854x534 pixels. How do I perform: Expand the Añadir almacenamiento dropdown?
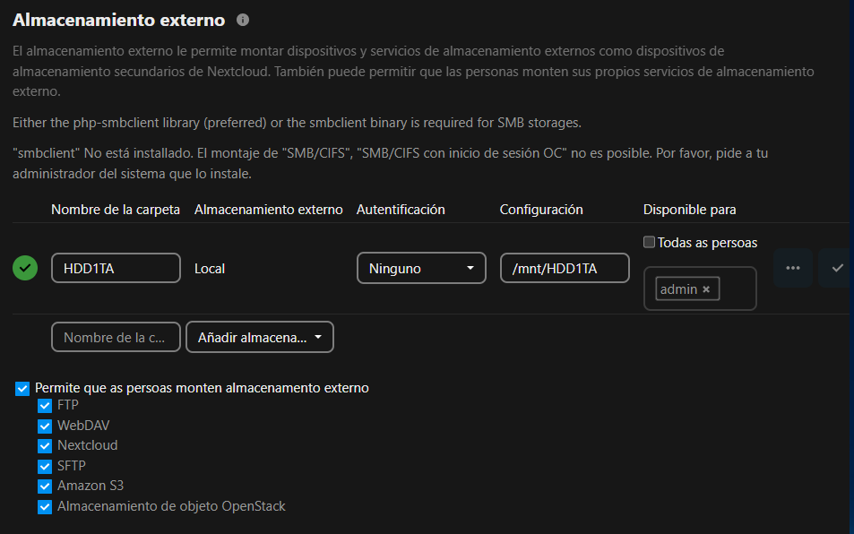pos(259,337)
